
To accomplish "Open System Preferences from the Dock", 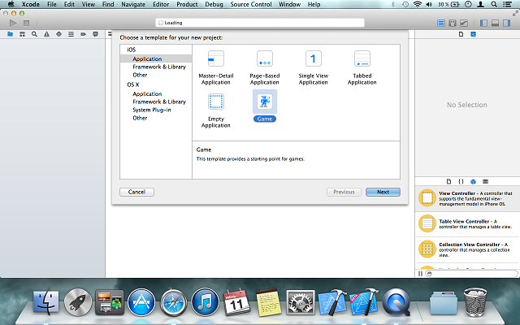I will (301, 302).
